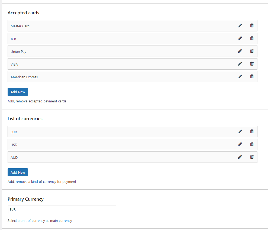Viewport: 268px width, 230px height.
Task: Add a new currency to list
Action: pyautogui.click(x=18, y=172)
